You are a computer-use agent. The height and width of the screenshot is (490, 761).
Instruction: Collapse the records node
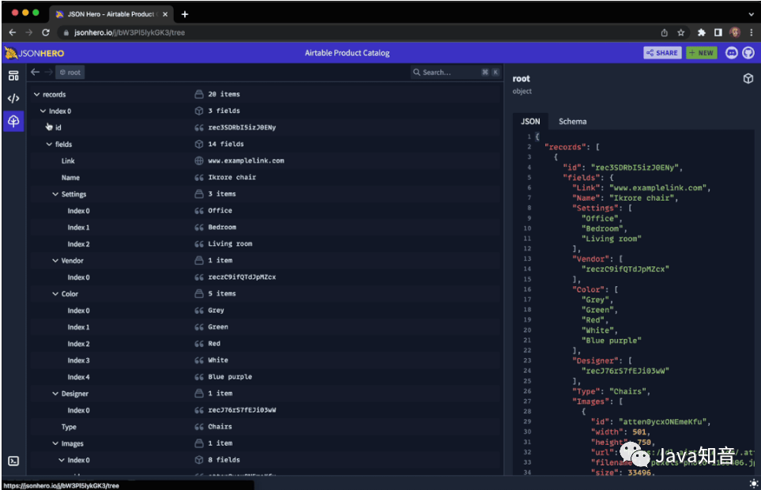click(x=37, y=94)
